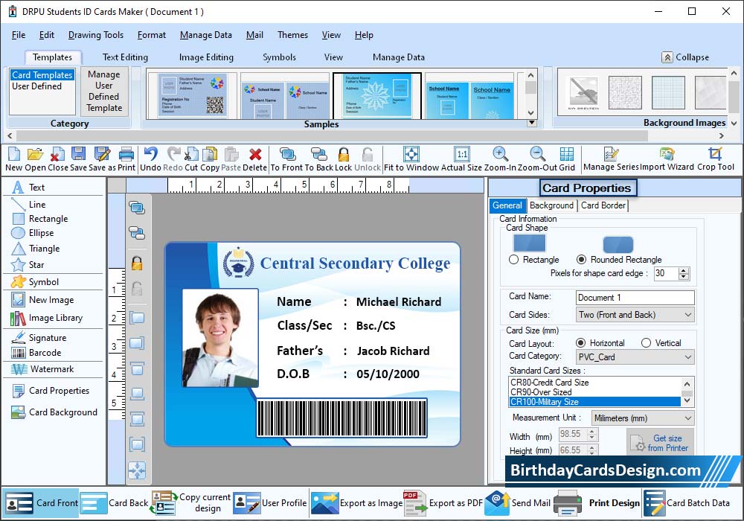The height and width of the screenshot is (521, 744).
Task: Choose Horizontal card layout
Action: point(580,342)
